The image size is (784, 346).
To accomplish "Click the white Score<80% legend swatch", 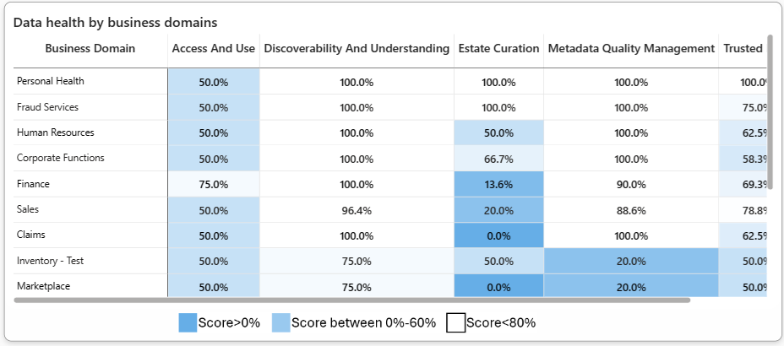I will click(455, 322).
